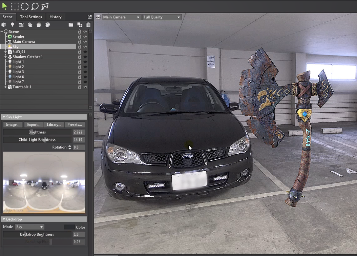Choose the lasso selection tool
The width and height of the screenshot is (357, 256).
pos(35,6)
